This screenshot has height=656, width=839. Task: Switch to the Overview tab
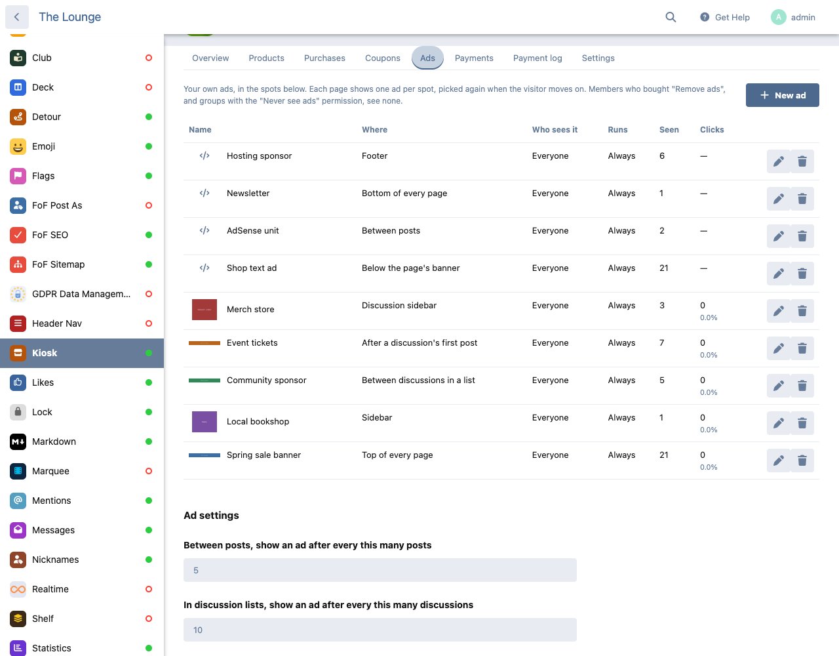[210, 58]
